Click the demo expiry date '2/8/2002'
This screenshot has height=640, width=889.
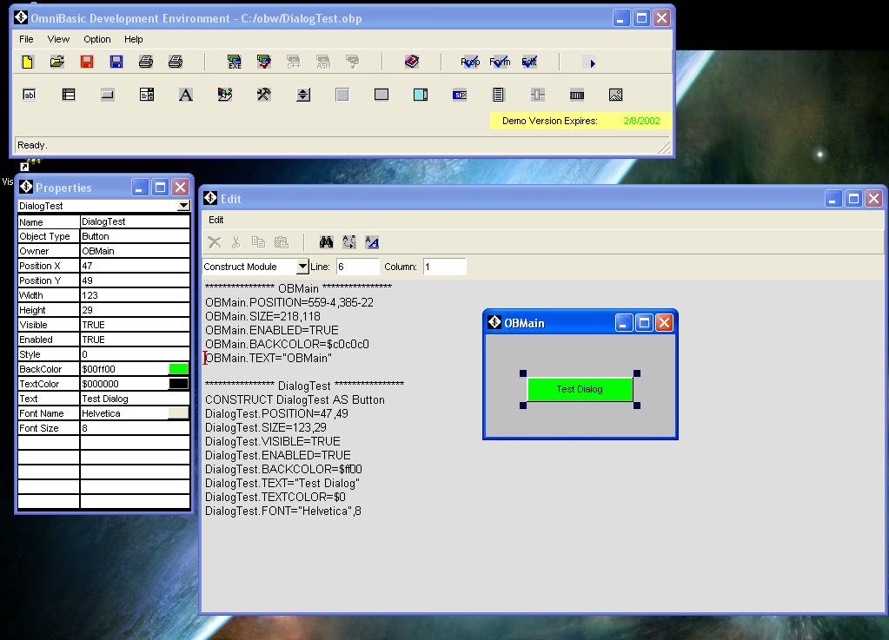click(x=641, y=121)
